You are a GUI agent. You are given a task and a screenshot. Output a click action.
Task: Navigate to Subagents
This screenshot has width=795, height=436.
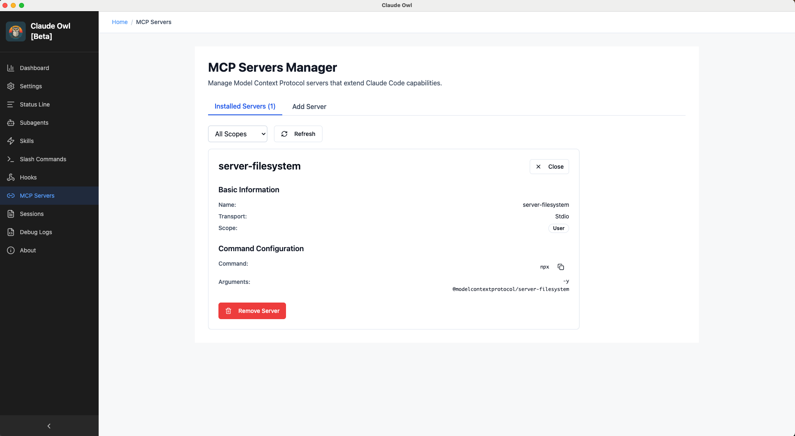tap(49, 123)
